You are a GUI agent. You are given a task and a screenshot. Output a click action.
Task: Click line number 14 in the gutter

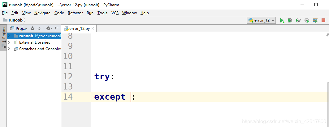click(x=68, y=97)
